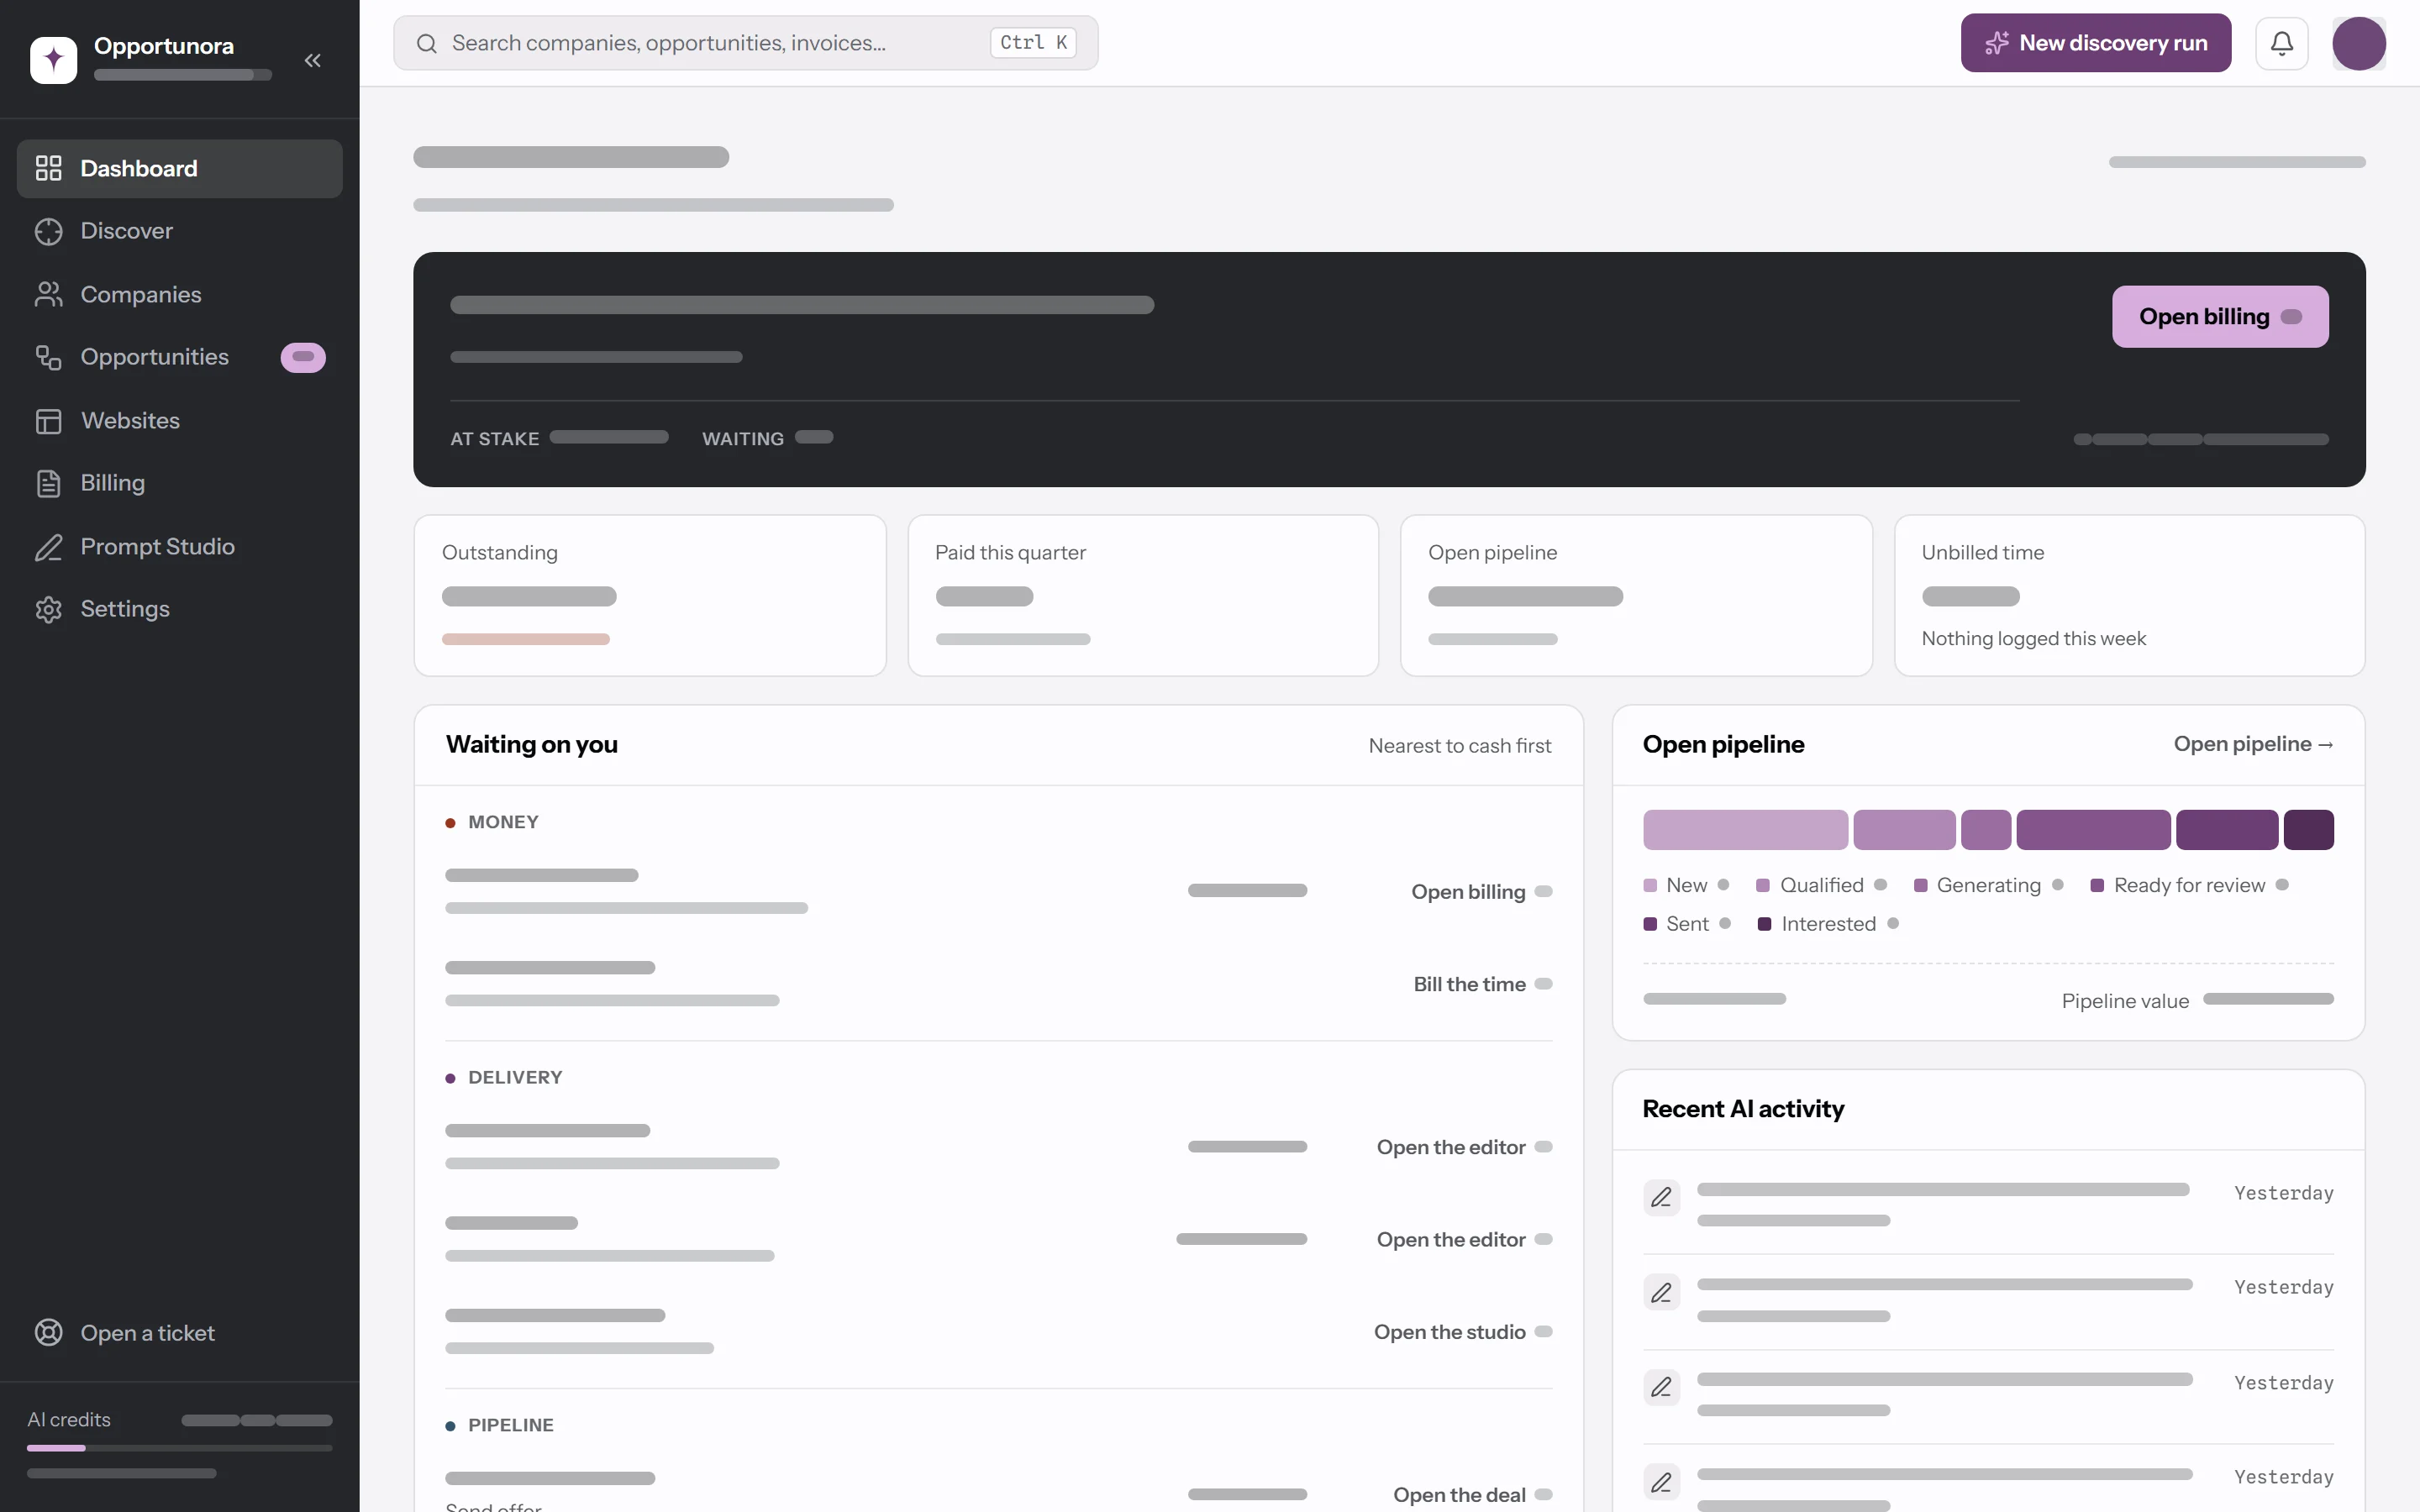2420x1512 pixels.
Task: Select the Qualified legend item
Action: [x=1821, y=885]
